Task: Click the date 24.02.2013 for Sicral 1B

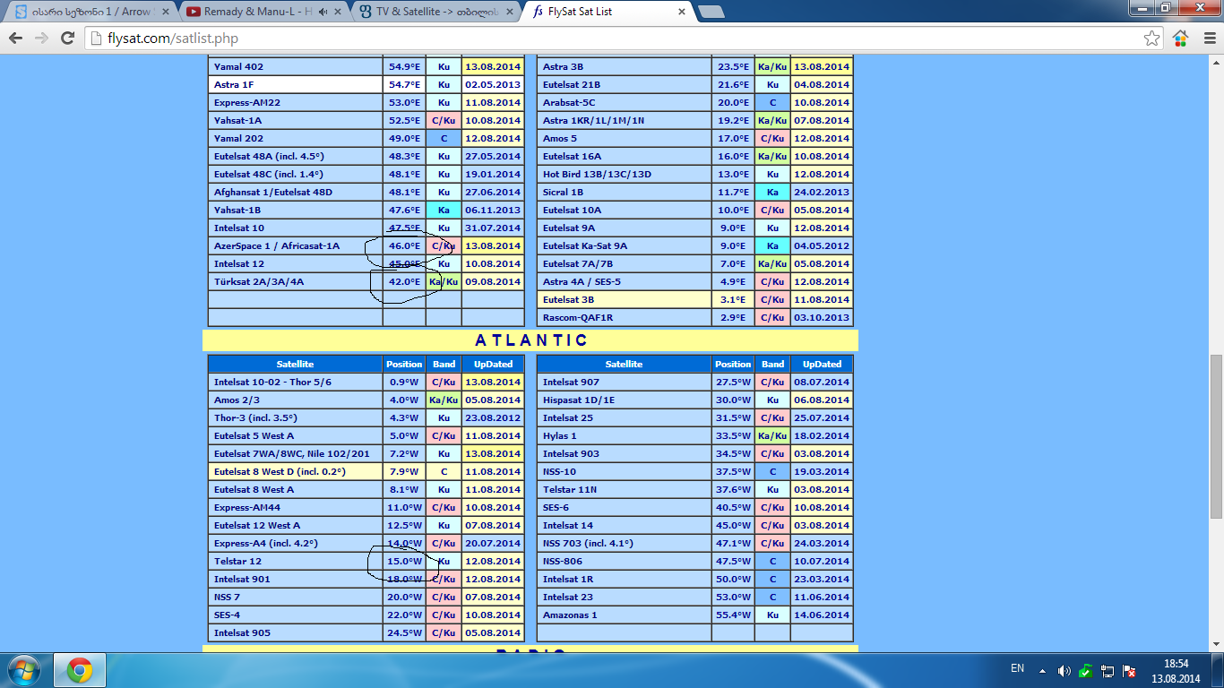Action: [822, 192]
